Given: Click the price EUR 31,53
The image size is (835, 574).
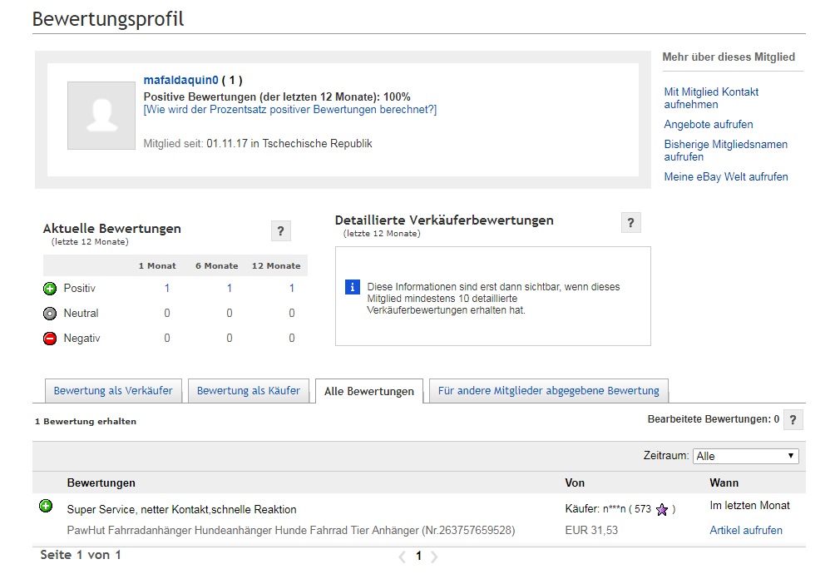Looking at the screenshot, I should click(x=591, y=531).
